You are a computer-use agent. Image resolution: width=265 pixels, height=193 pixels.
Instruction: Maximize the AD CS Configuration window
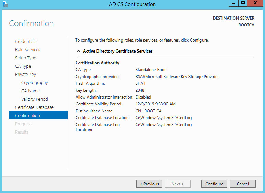(243, 3)
